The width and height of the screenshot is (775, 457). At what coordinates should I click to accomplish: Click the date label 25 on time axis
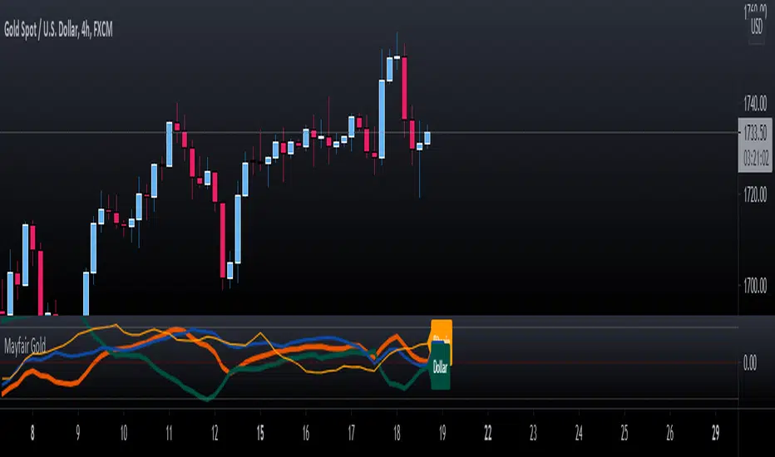click(x=624, y=433)
